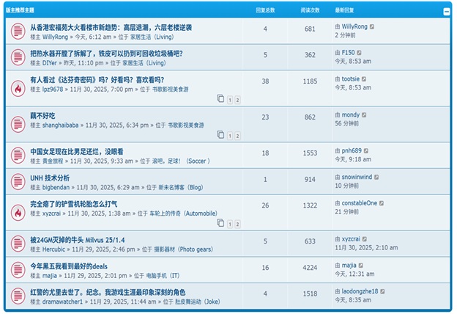Click reply count 38 in 达芬奇密码 row
This screenshot has width=457, height=314.
[265, 81]
